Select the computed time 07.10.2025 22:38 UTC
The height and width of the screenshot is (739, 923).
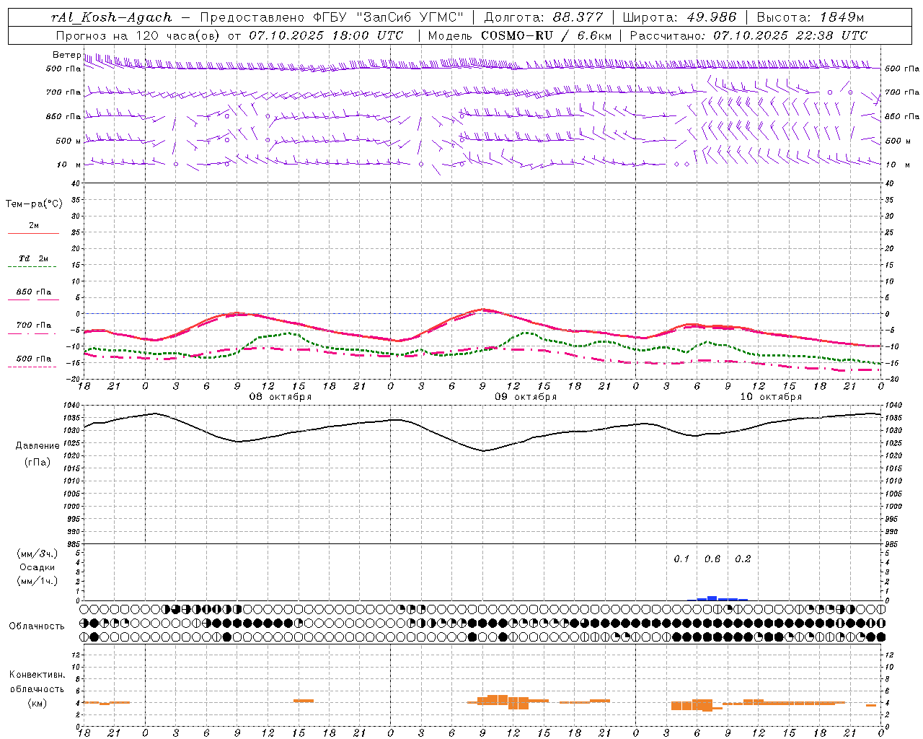click(790, 35)
